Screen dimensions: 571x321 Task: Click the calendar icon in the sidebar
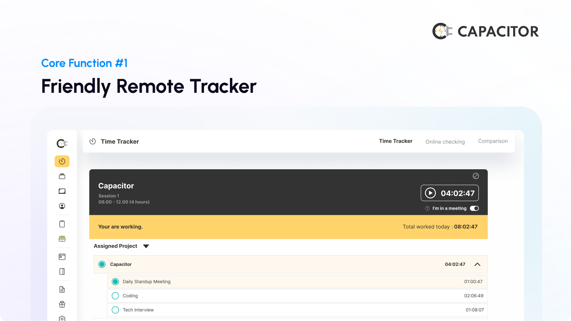tap(62, 256)
